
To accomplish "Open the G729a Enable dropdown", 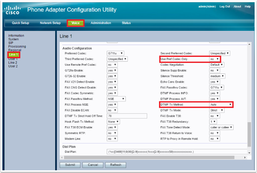I will pyautogui.click(x=112, y=70).
